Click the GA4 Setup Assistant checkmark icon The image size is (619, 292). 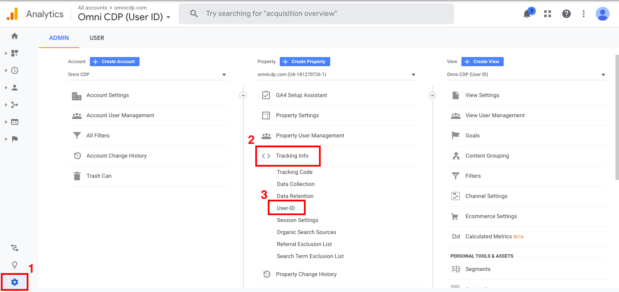pyautogui.click(x=266, y=95)
